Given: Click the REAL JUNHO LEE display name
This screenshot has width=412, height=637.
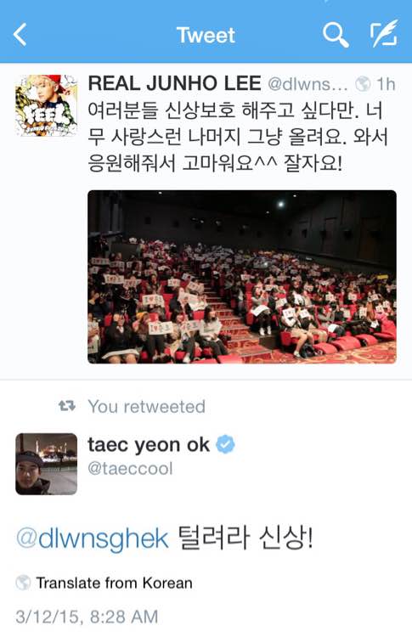Looking at the screenshot, I should click(174, 84).
